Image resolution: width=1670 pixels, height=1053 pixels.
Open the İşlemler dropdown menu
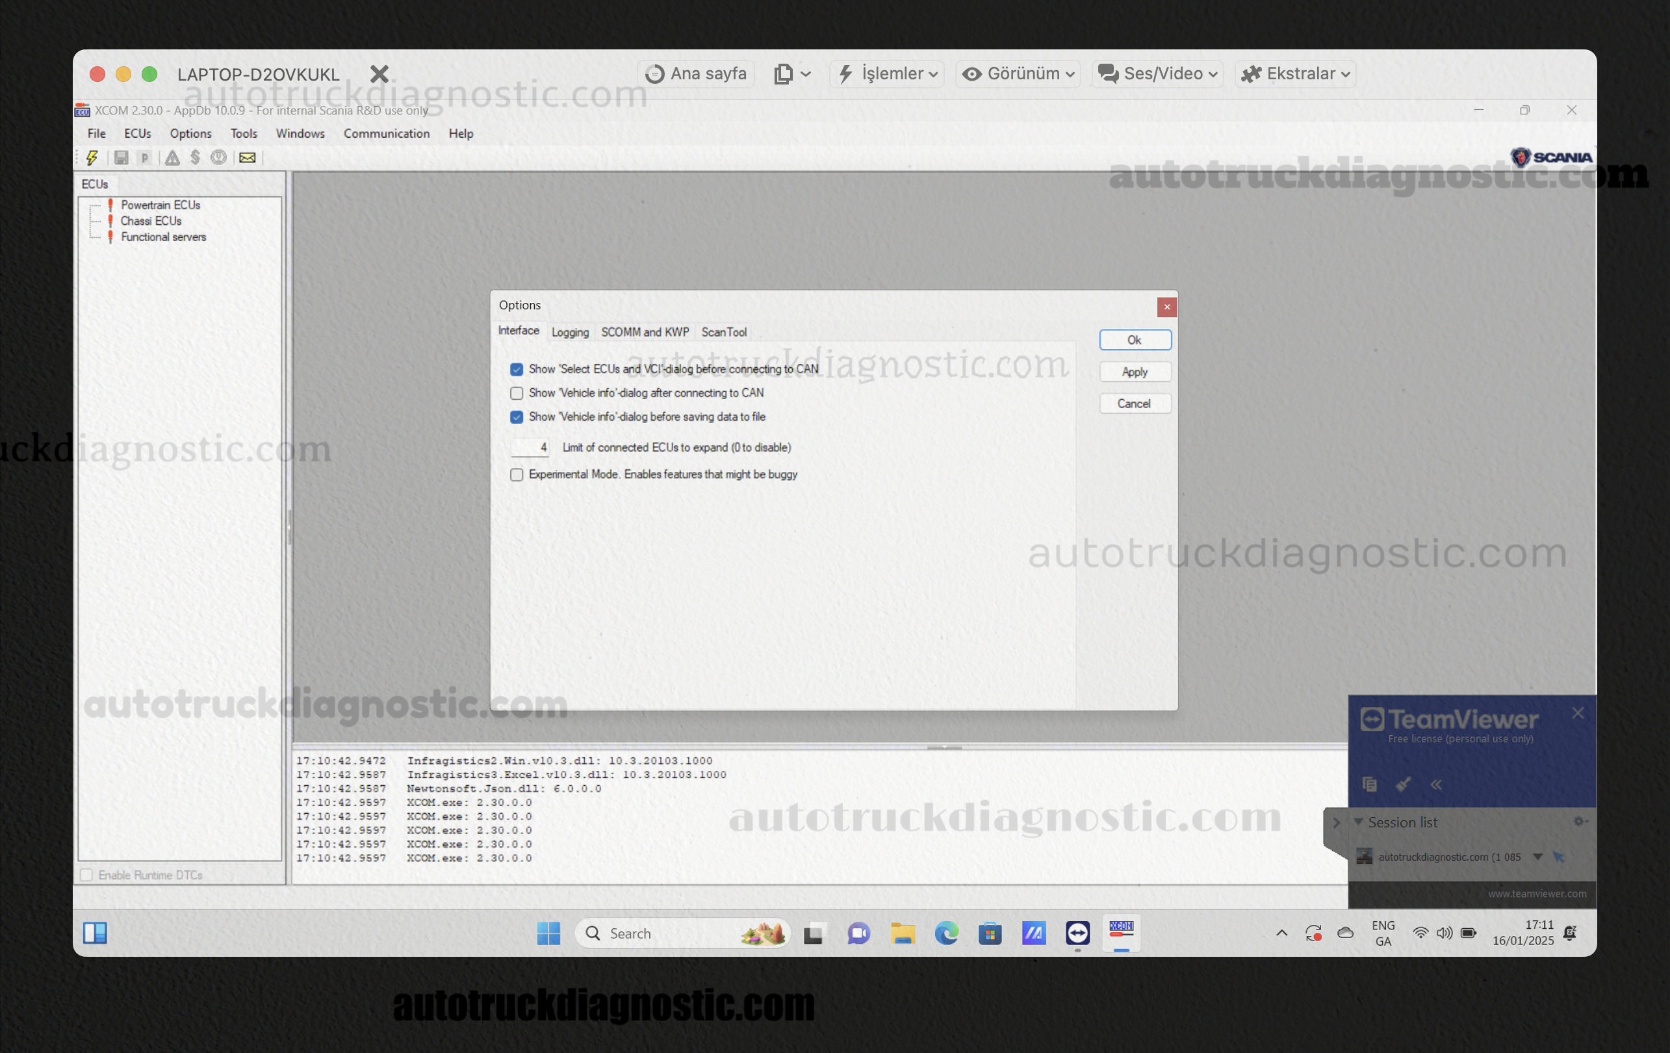(888, 73)
